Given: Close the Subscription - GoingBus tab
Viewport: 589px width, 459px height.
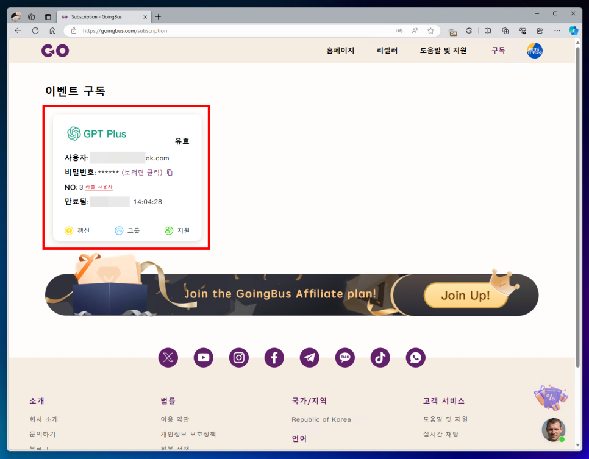Looking at the screenshot, I should pos(145,17).
